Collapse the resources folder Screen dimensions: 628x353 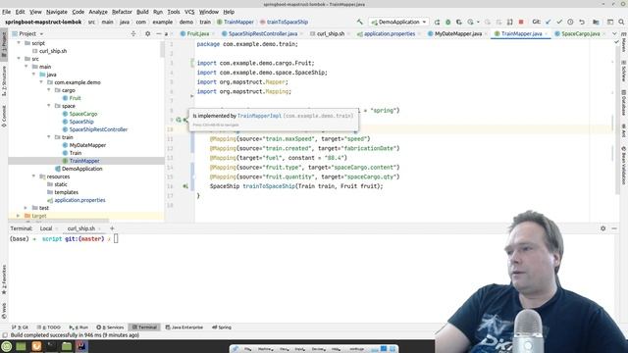(x=33, y=176)
